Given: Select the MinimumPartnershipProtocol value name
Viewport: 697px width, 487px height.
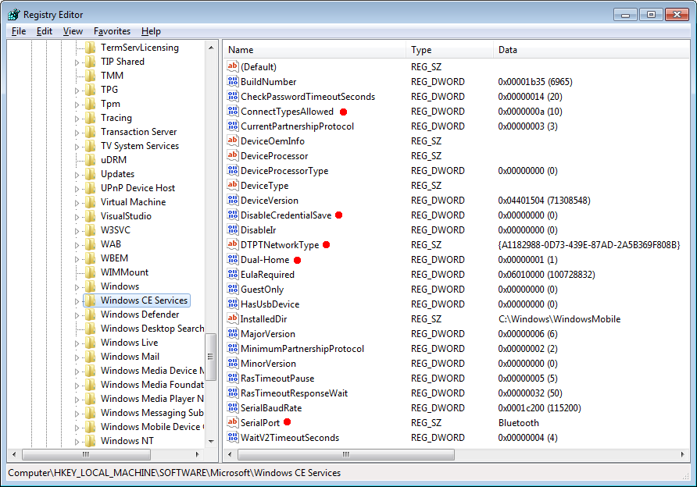Looking at the screenshot, I should 302,349.
